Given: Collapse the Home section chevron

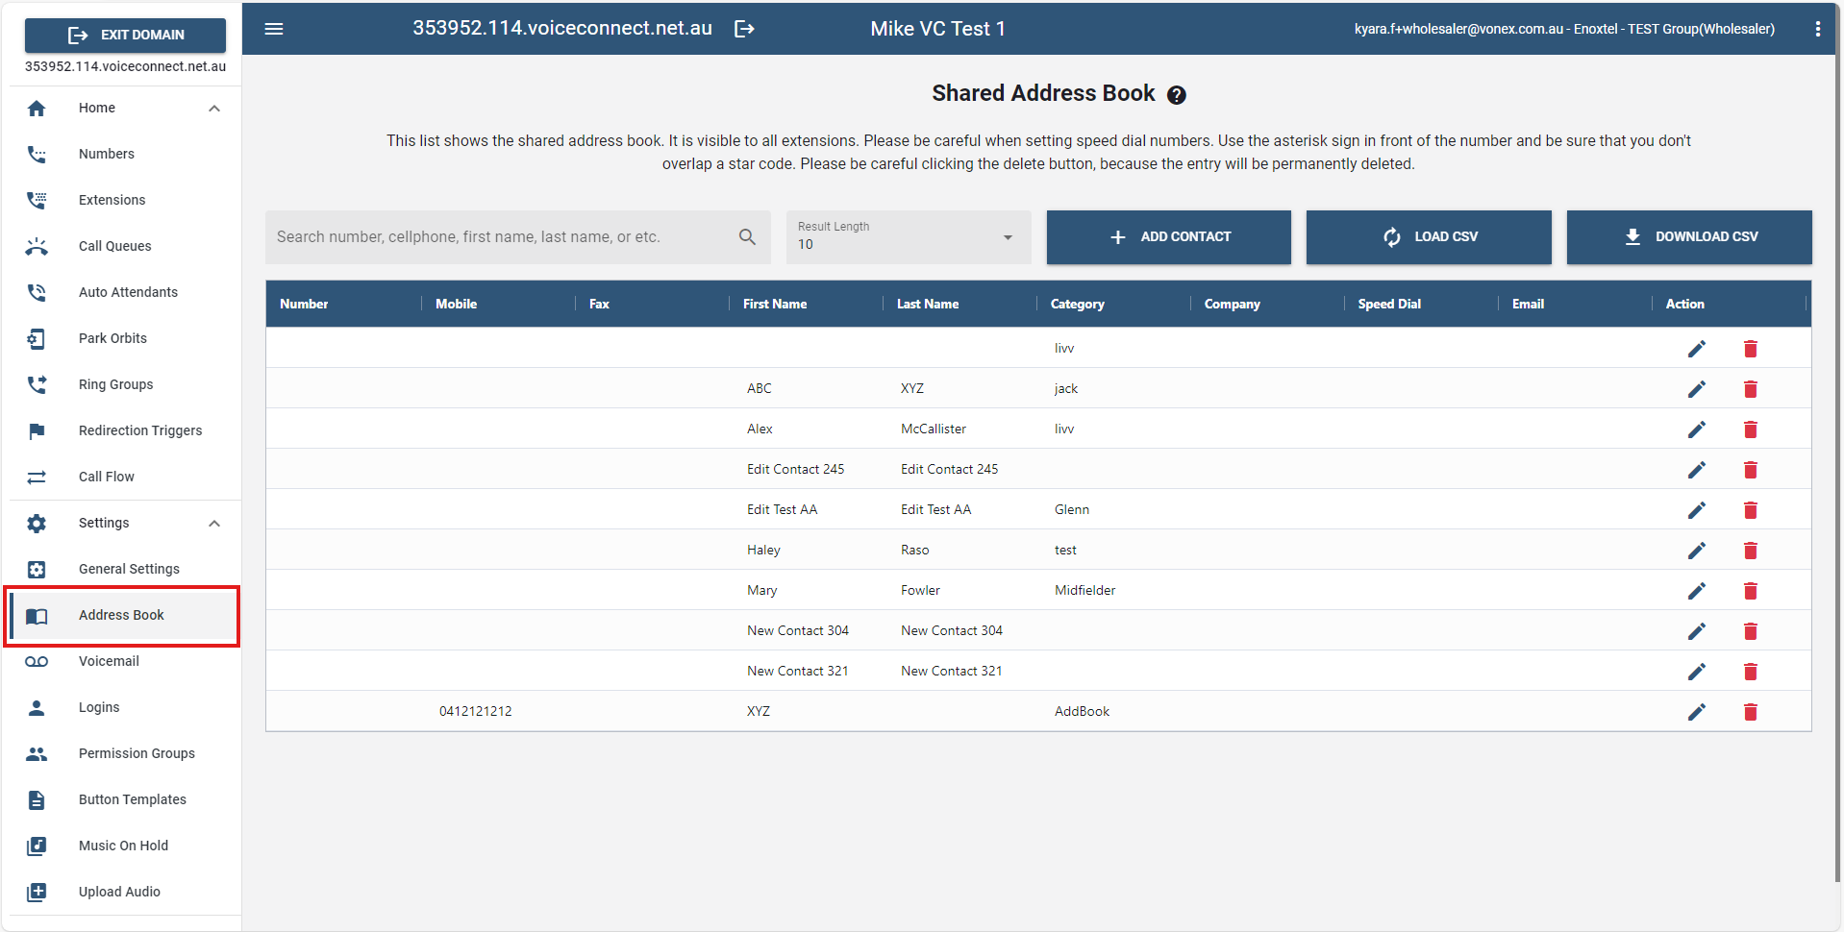Looking at the screenshot, I should [214, 109].
